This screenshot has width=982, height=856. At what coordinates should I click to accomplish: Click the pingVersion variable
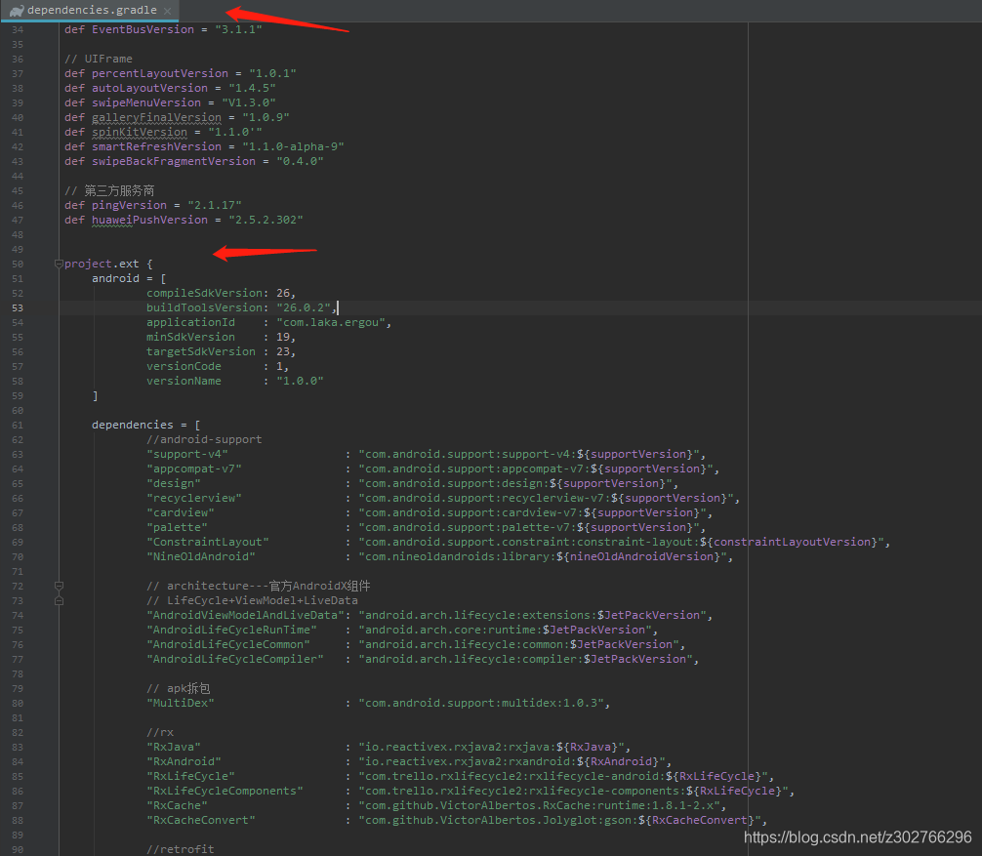[129, 205]
